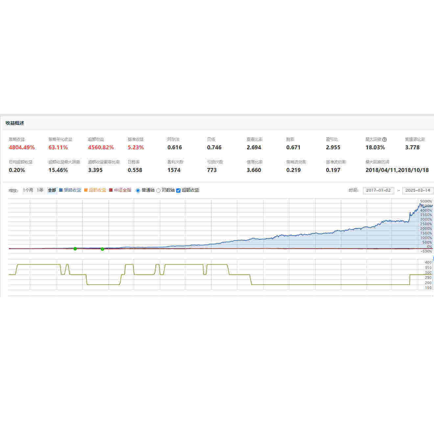Click the later green marker on the curve
Image resolution: width=434 pixels, height=434 pixels.
click(102, 249)
